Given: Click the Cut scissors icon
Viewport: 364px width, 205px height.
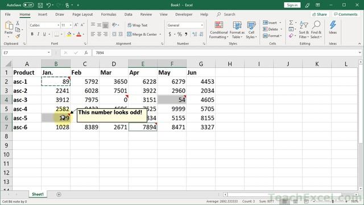Looking at the screenshot, I should pyautogui.click(x=18, y=23).
